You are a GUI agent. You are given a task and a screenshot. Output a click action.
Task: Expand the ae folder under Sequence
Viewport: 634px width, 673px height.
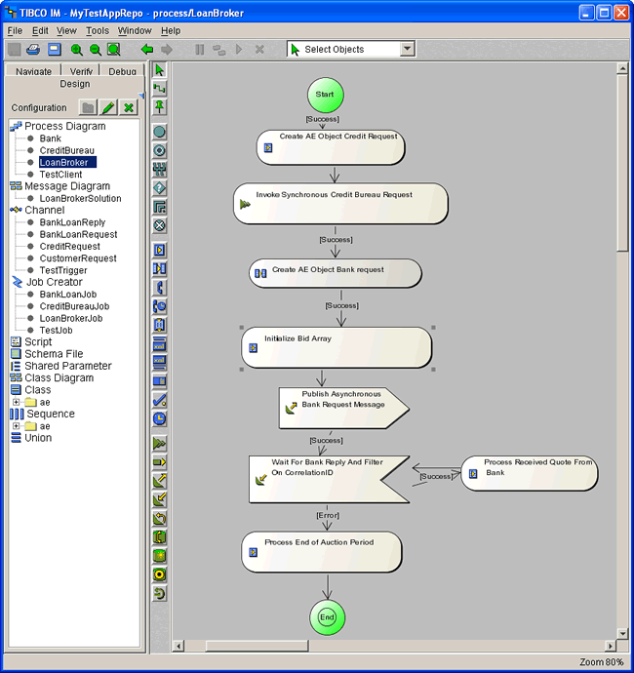pyautogui.click(x=16, y=426)
